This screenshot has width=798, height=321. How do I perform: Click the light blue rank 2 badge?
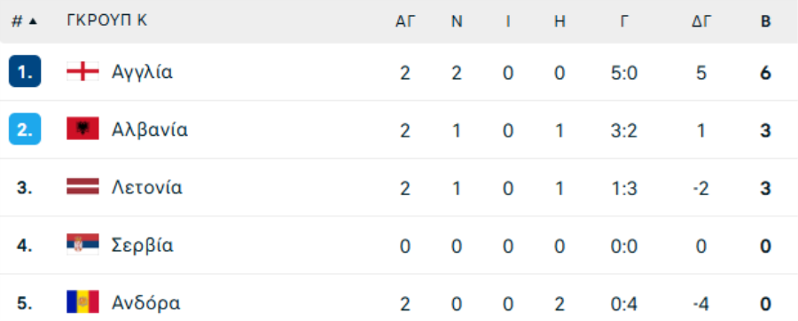click(x=25, y=129)
